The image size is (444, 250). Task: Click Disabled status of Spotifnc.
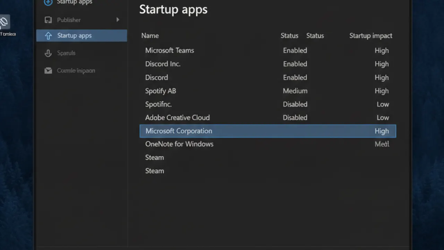point(295,104)
